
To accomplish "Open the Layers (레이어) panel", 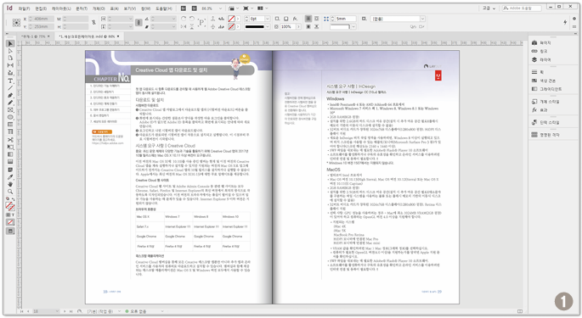I will [x=541, y=59].
